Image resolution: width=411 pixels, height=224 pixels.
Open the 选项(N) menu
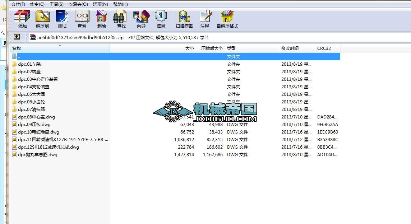(x=100, y=4)
